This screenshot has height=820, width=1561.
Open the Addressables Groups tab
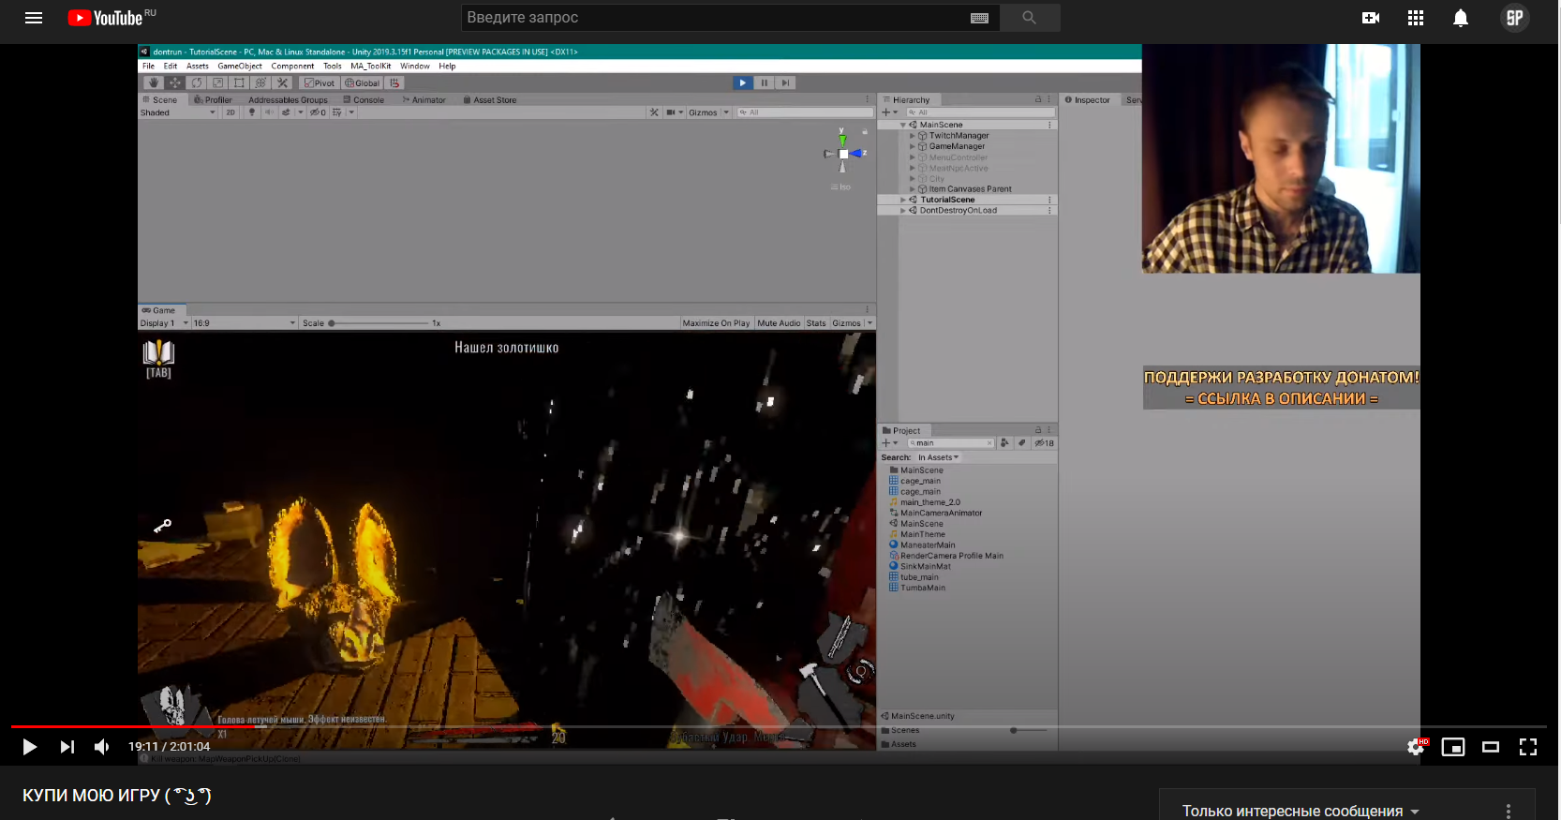[x=288, y=99]
